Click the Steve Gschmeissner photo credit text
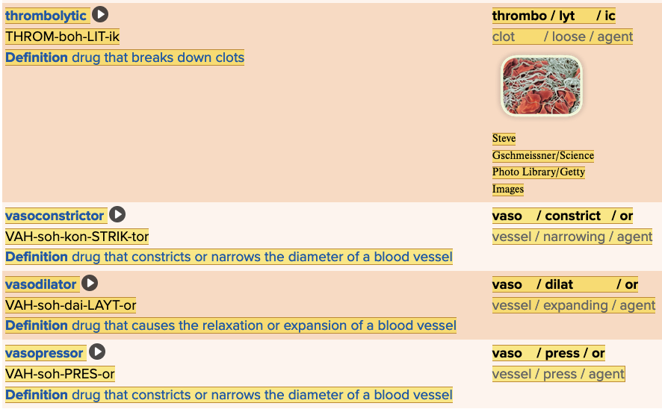662x409 pixels. (542, 163)
